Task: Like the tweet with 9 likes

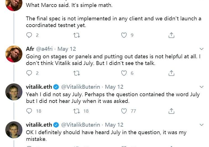Action: coord(124,35)
